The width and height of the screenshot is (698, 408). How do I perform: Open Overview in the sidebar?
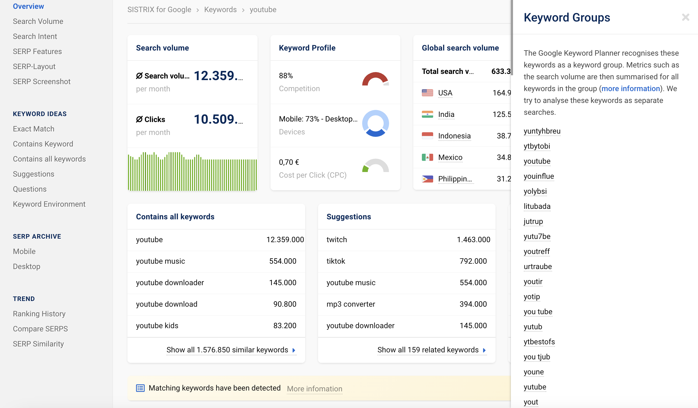pyautogui.click(x=28, y=6)
